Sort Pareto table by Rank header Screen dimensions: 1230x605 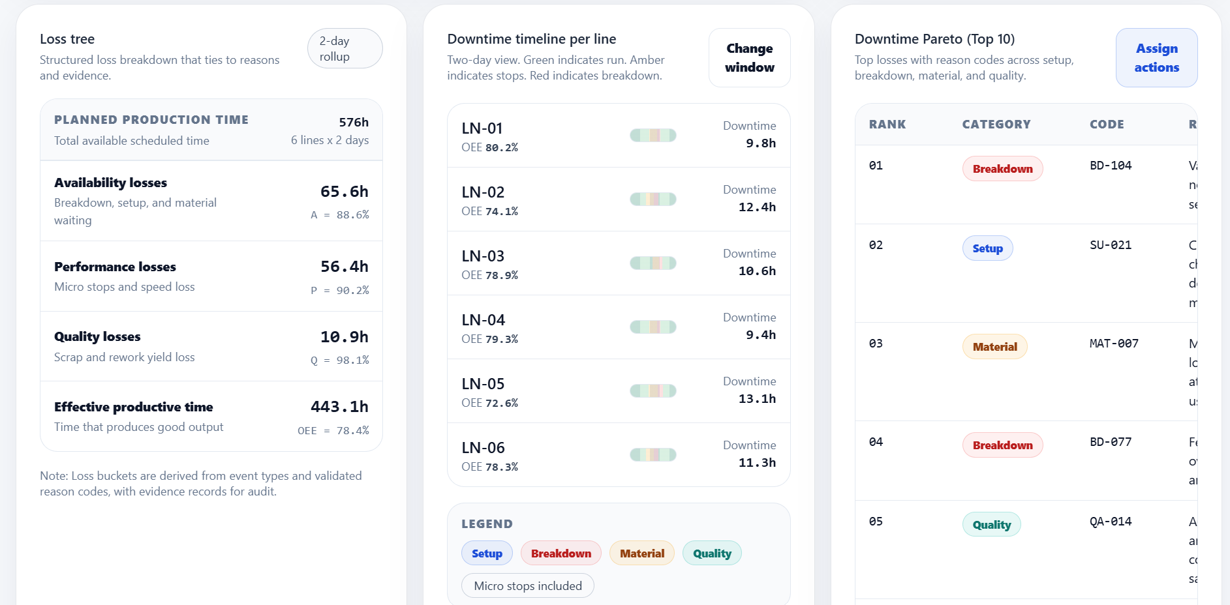[887, 125]
